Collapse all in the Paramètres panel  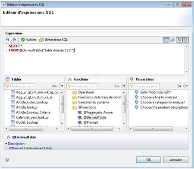pyautogui.click(x=185, y=86)
